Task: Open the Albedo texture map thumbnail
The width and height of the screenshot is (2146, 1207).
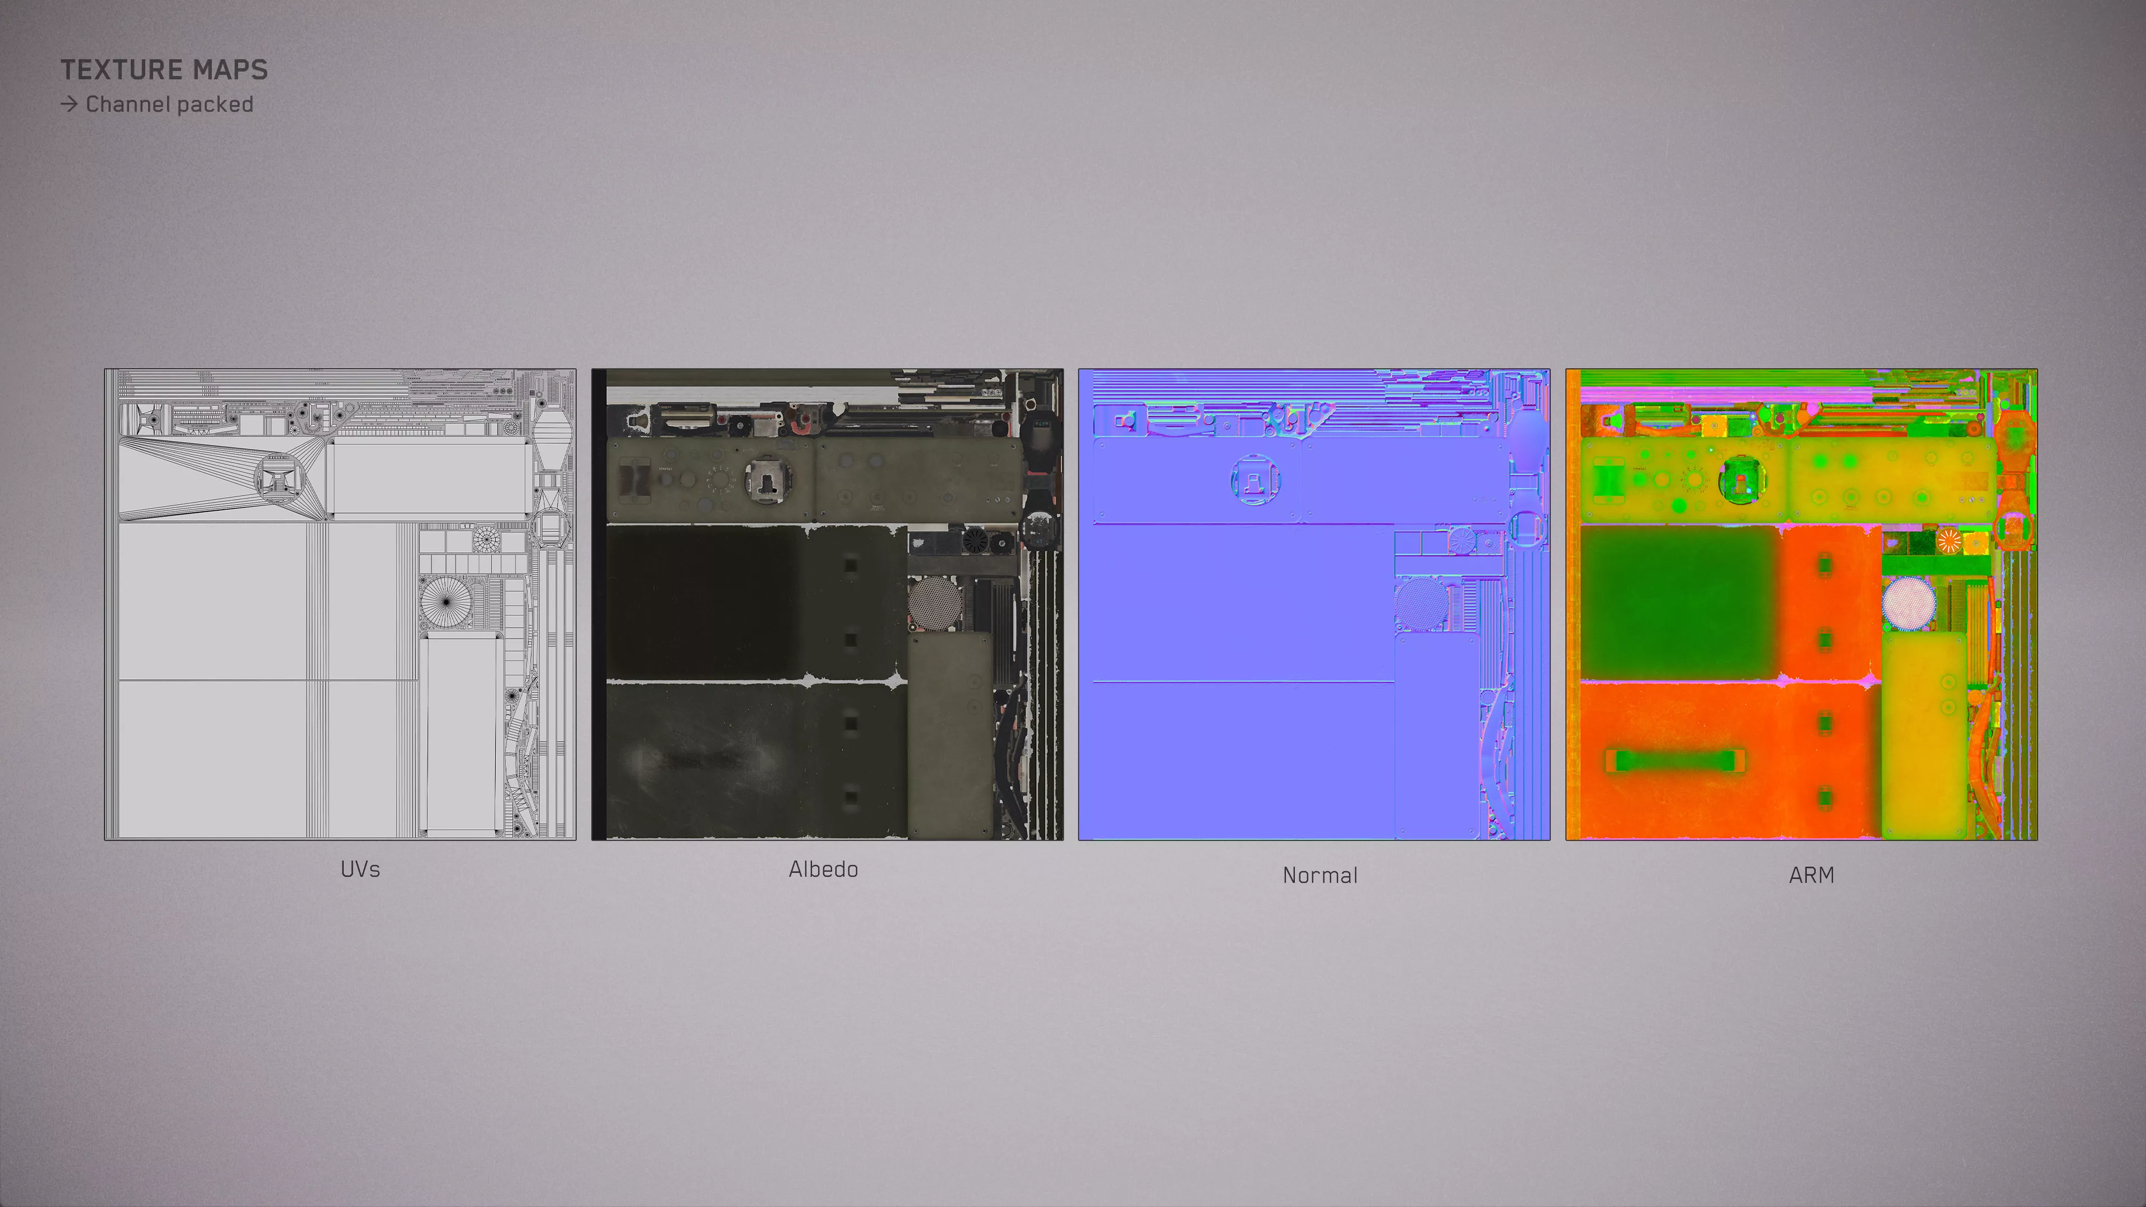Action: [x=827, y=604]
